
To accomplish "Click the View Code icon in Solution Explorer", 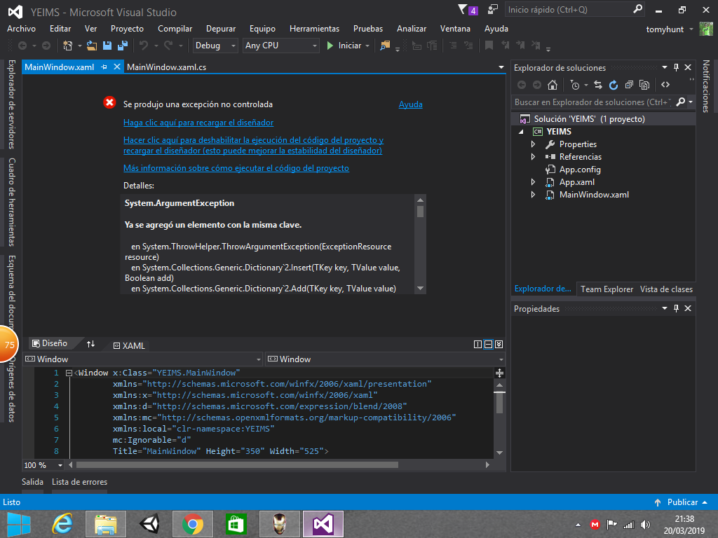I will [x=665, y=85].
